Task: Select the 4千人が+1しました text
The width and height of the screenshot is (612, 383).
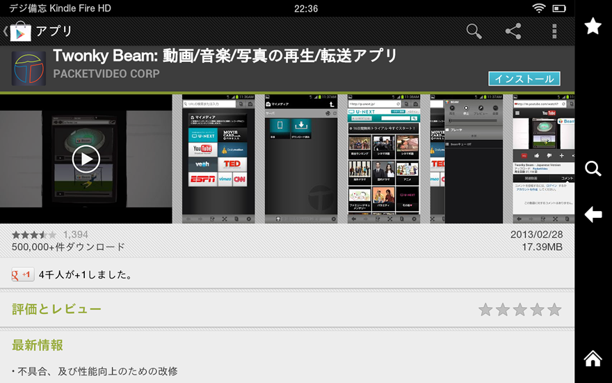Action: [86, 275]
